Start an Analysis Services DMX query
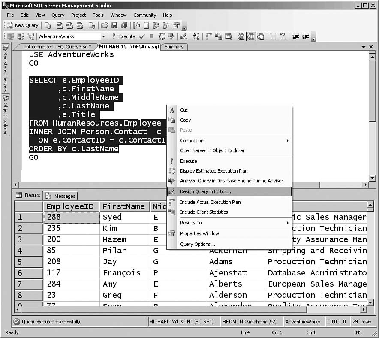 click(70, 25)
